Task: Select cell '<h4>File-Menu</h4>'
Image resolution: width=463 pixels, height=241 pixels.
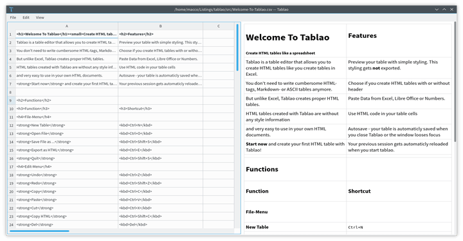Action: [67, 117]
